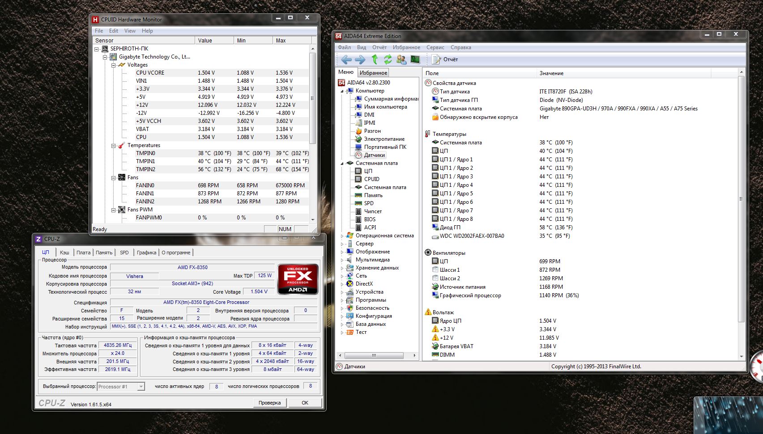Select the Датчики sensor icon in AIDA64 tree

358,155
